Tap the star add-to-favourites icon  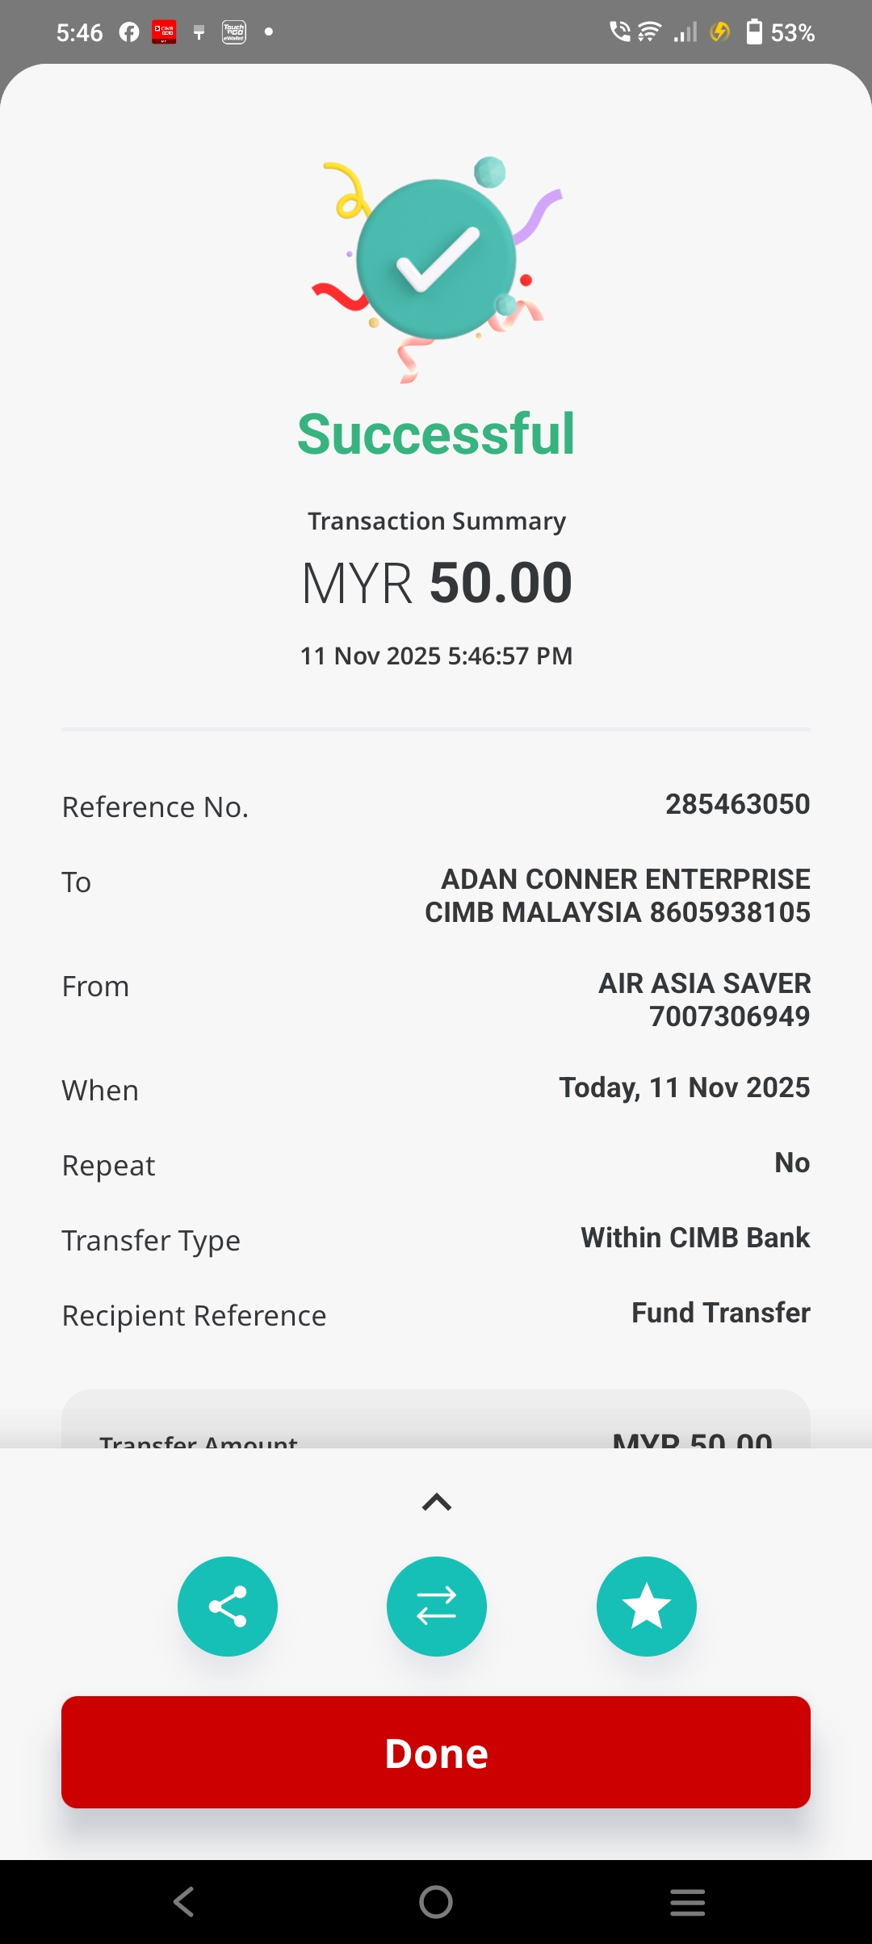tap(646, 1606)
